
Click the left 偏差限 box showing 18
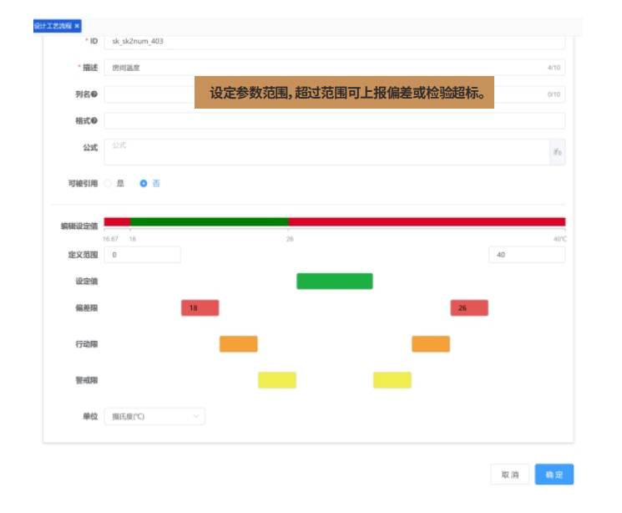click(x=200, y=308)
